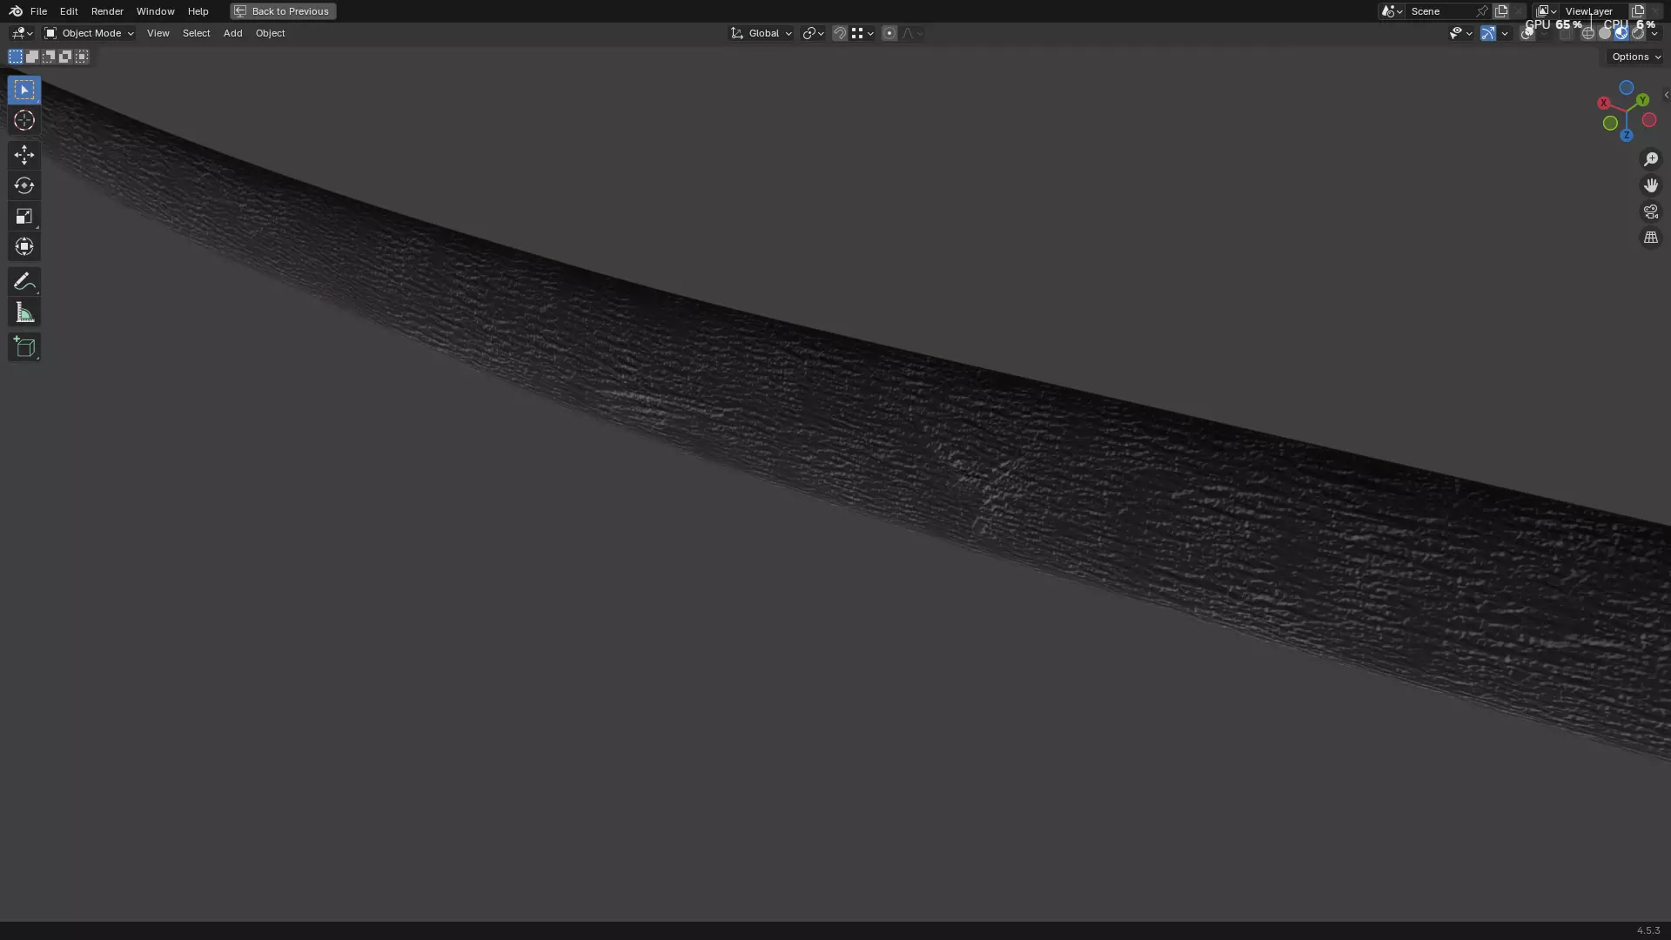Image resolution: width=1671 pixels, height=940 pixels.
Task: Open the Blender logo menu
Action: click(x=15, y=11)
